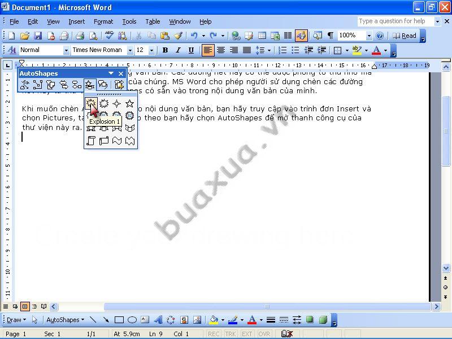Screen dimensions: 452x339
Task: Open Callouts category in AutoShapes toolbar
Action: [103, 85]
